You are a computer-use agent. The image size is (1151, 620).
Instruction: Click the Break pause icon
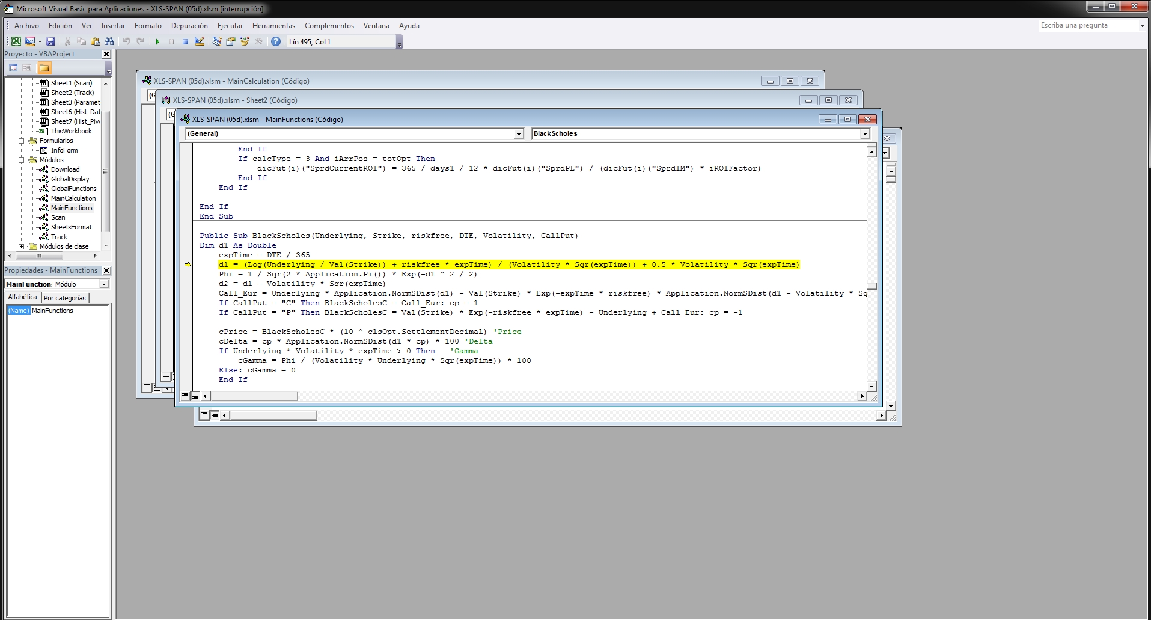[x=172, y=41]
